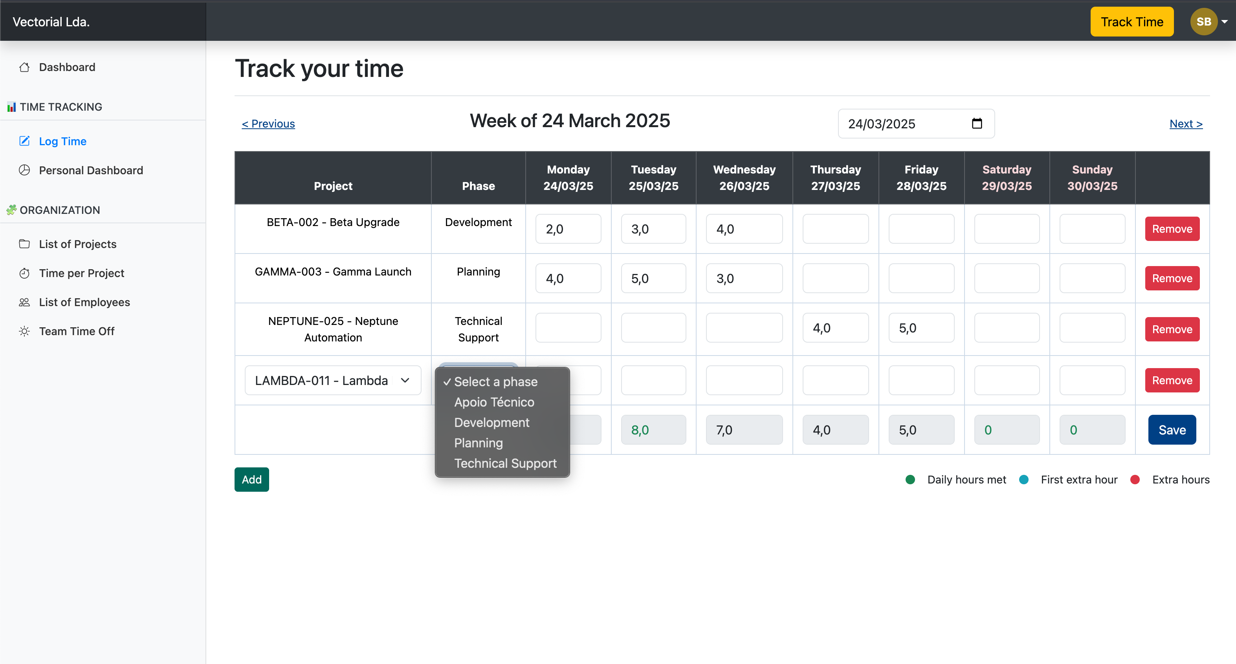Click the Time per Project clock icon
Screen dimensions: 1236x664
coord(25,273)
